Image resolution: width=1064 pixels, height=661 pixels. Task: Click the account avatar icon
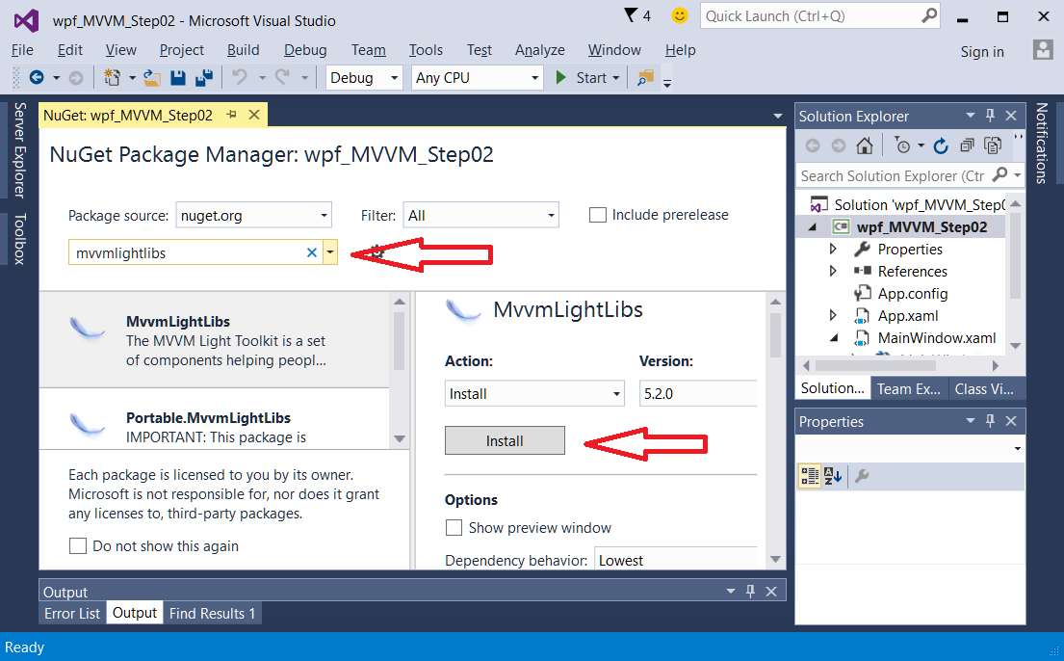point(1043,49)
